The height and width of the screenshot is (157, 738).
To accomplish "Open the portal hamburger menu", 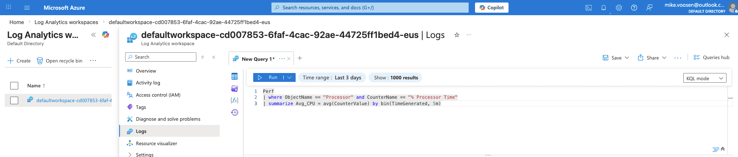I will coord(27,8).
